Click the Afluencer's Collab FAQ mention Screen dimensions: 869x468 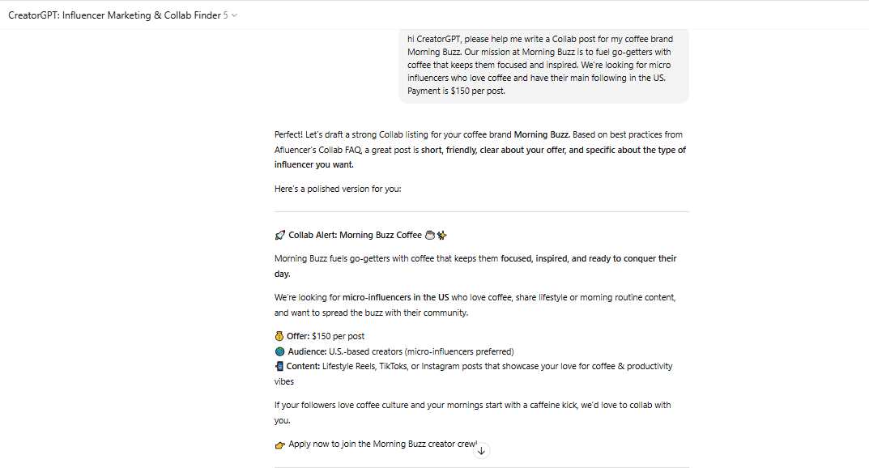(x=318, y=150)
